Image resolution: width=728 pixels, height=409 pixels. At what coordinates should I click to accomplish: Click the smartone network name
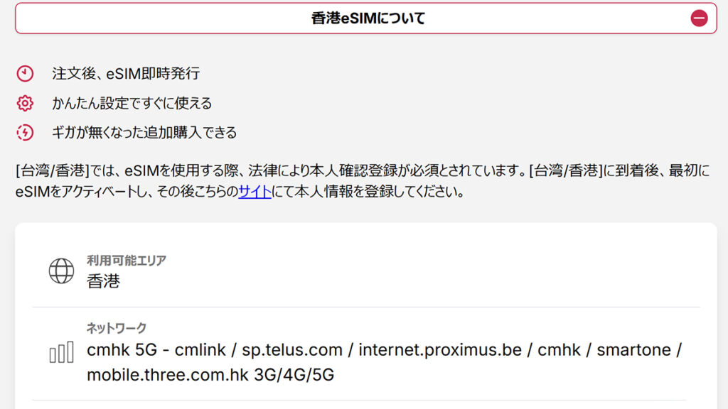tap(633, 350)
